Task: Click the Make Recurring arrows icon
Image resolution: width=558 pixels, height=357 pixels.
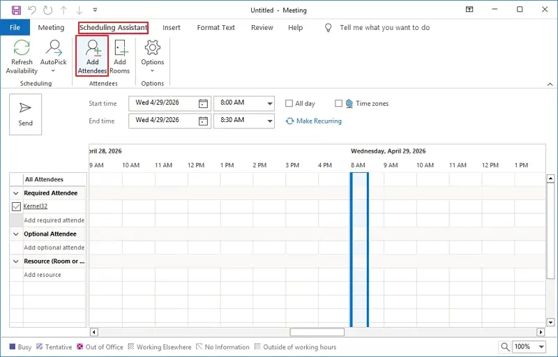Action: pos(289,121)
